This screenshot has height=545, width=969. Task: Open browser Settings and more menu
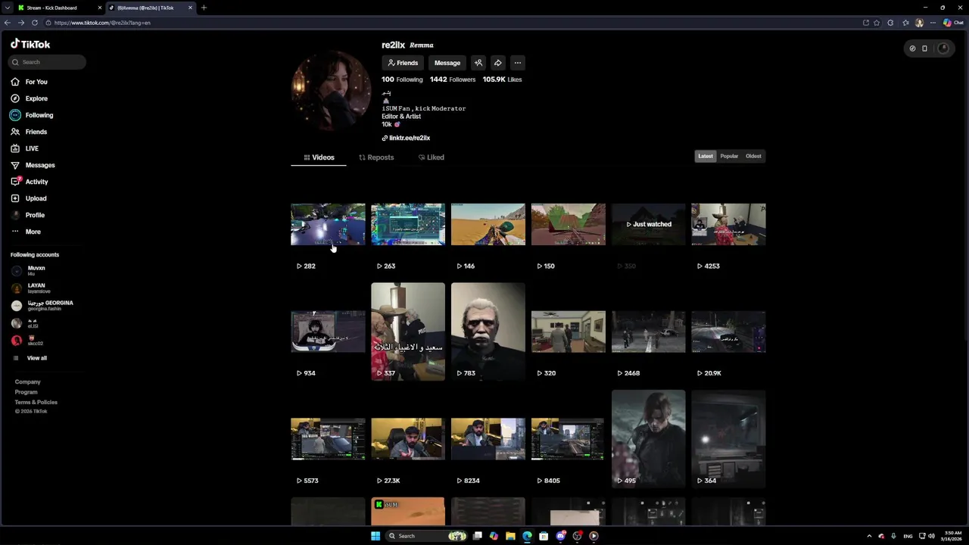(933, 23)
